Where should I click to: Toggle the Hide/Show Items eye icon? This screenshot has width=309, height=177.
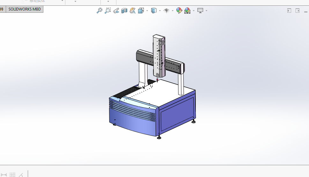166,11
